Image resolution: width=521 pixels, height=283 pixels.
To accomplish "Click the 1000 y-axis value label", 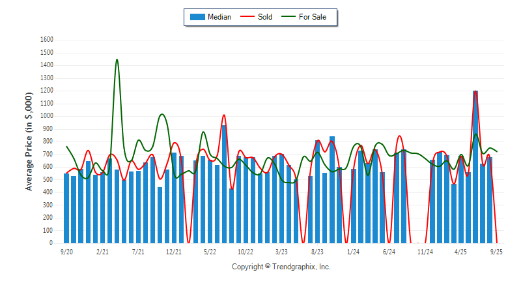I will [x=46, y=116].
